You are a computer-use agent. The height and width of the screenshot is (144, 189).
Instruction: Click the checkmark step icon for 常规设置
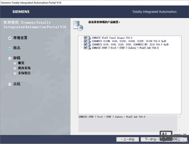click(x=10, y=38)
